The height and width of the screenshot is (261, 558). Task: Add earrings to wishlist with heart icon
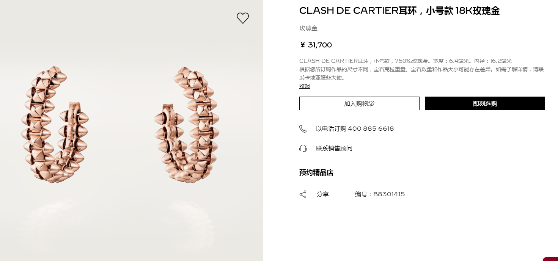pos(243,18)
